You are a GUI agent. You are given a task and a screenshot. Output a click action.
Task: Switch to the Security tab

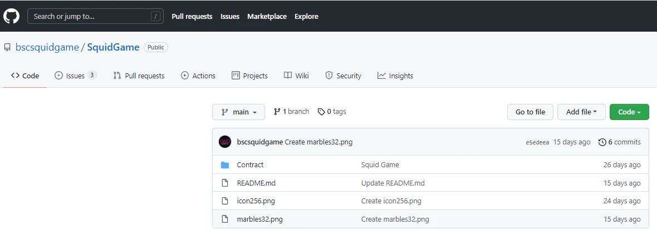(x=343, y=76)
